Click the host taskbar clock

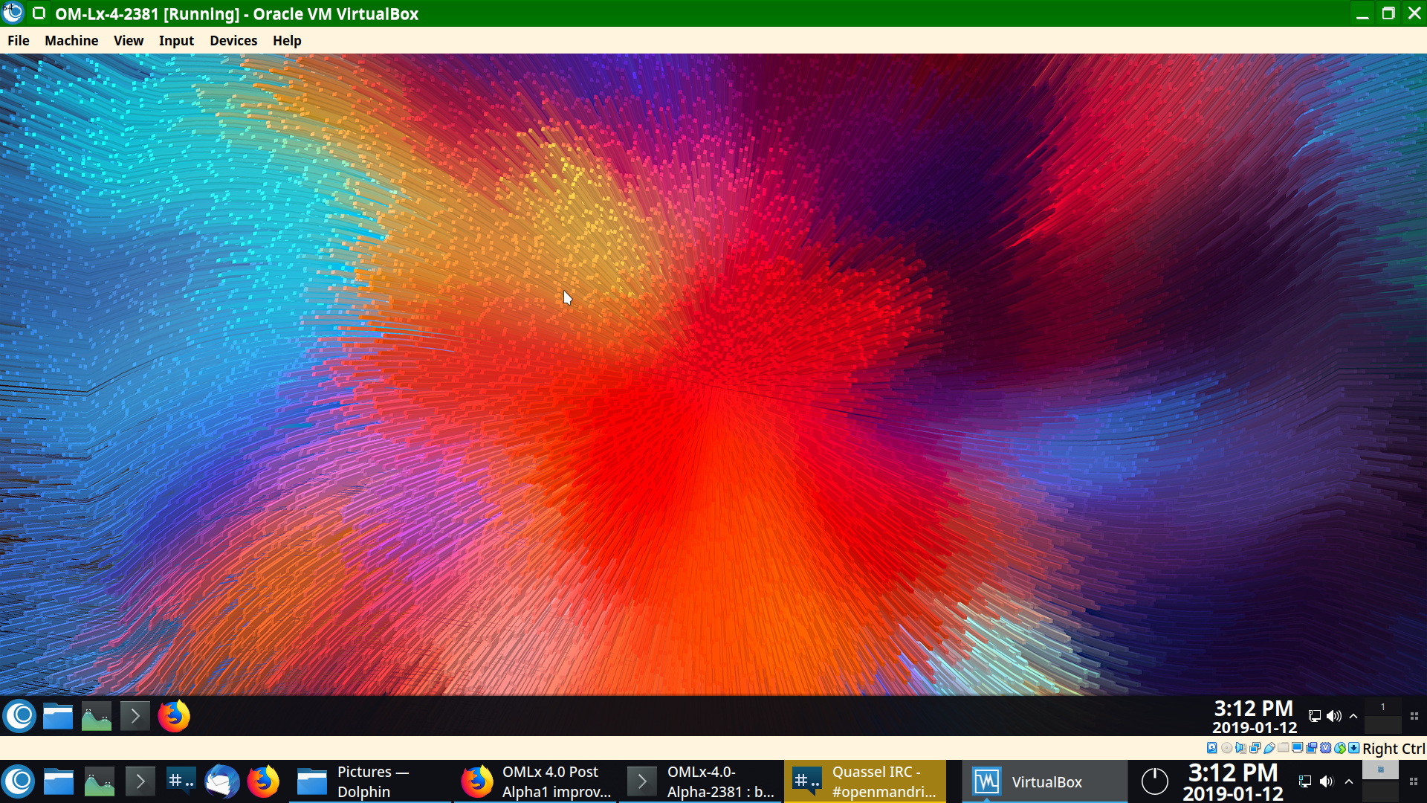(1233, 782)
